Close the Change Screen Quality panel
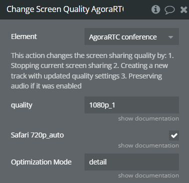The image size is (189, 183). point(183,9)
